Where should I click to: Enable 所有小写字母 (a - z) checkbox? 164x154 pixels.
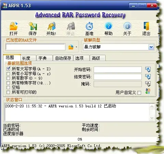pyautogui.click(x=8, y=74)
